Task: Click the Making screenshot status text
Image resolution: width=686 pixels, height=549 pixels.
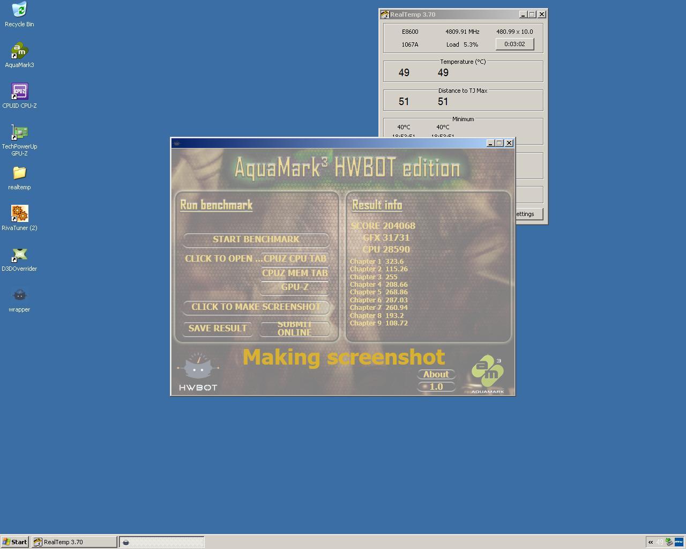Action: tap(344, 357)
